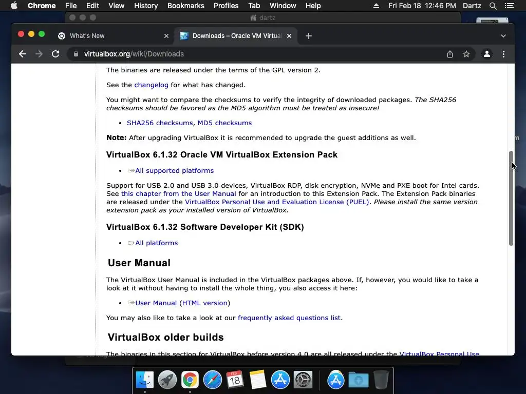526x394 pixels.
Task: Open the Edit menu
Action: [x=92, y=6]
